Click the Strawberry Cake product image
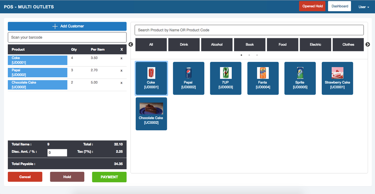Viewport: 375px width, 194px height. [337, 73]
